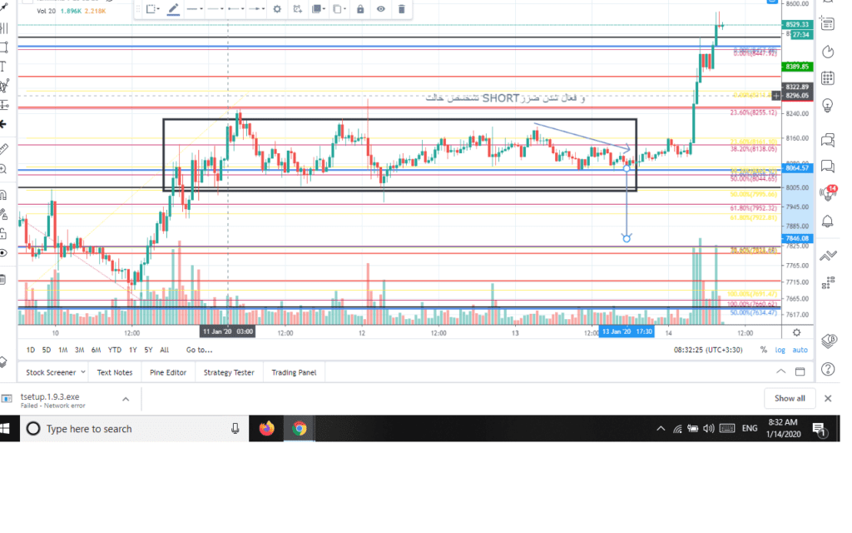Open the Strategy Tester tab
This screenshot has width=852, height=533.
pos(229,372)
